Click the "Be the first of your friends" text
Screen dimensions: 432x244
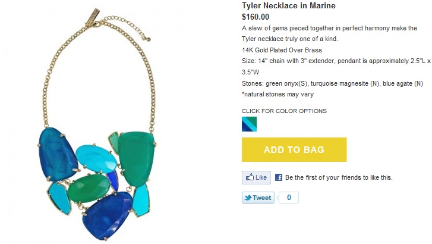[x=339, y=177]
